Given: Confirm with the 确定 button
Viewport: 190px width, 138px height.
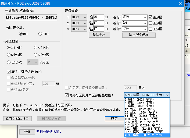Looking at the screenshot, I should (x=114, y=119).
